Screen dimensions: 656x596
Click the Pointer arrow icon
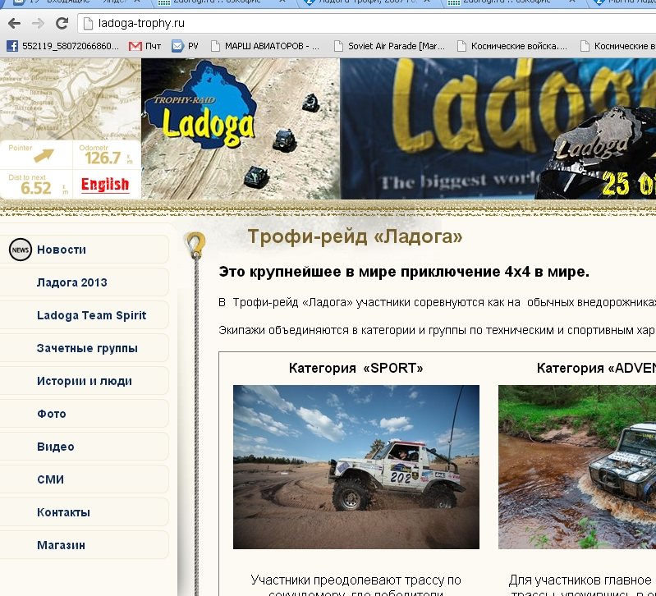pos(44,156)
